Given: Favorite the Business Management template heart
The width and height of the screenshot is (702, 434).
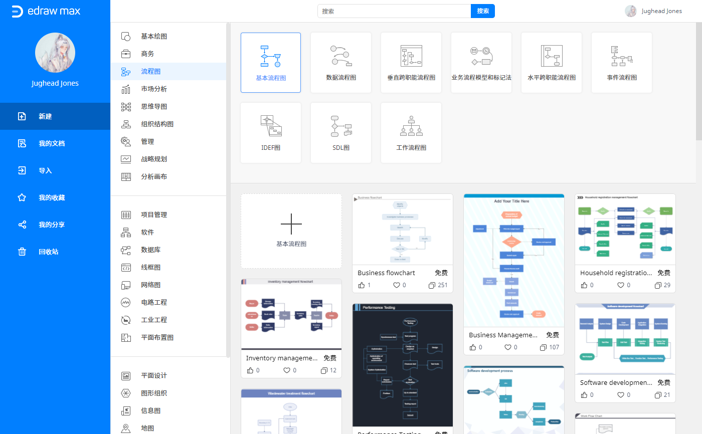Looking at the screenshot, I should coord(508,347).
